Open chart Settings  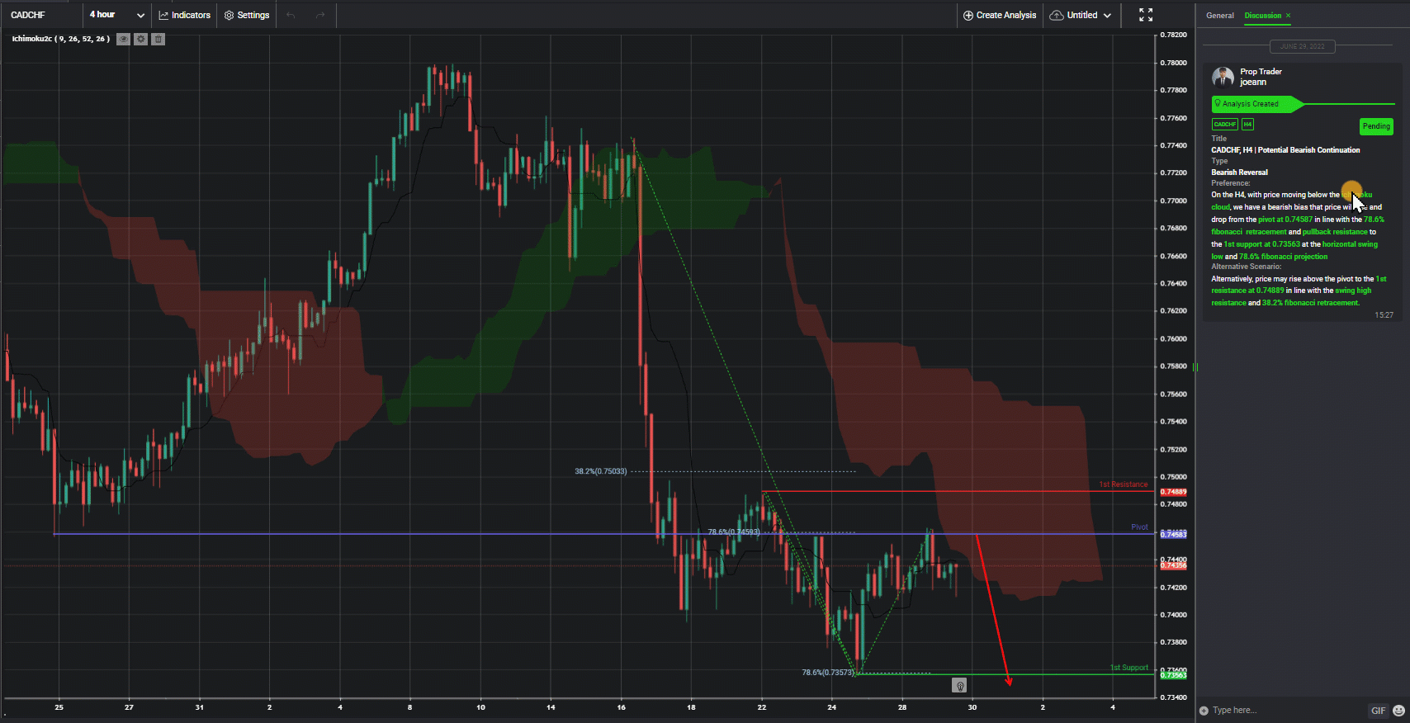[x=247, y=15]
